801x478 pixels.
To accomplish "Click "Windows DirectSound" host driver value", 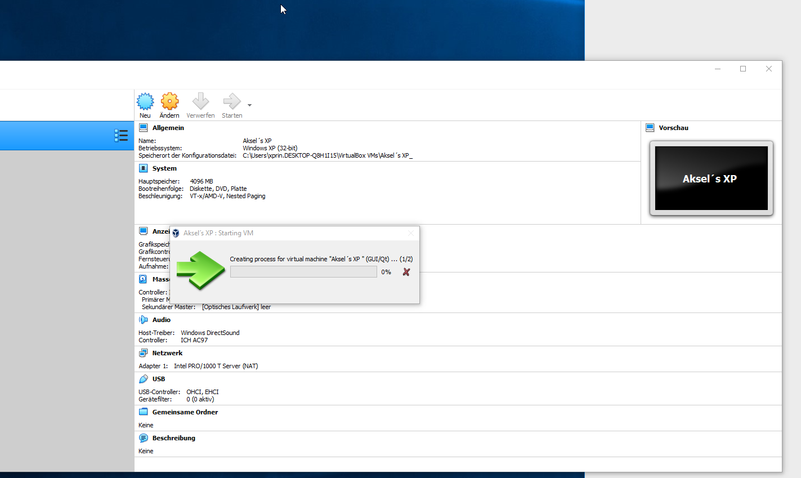I will pyautogui.click(x=210, y=333).
